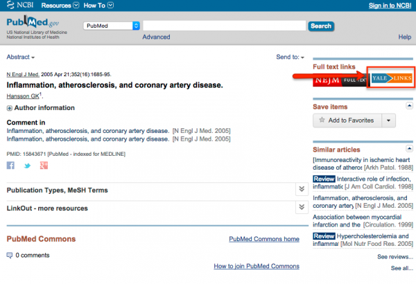
Task: Expand LinkOut - more resources section
Action: click(302, 207)
